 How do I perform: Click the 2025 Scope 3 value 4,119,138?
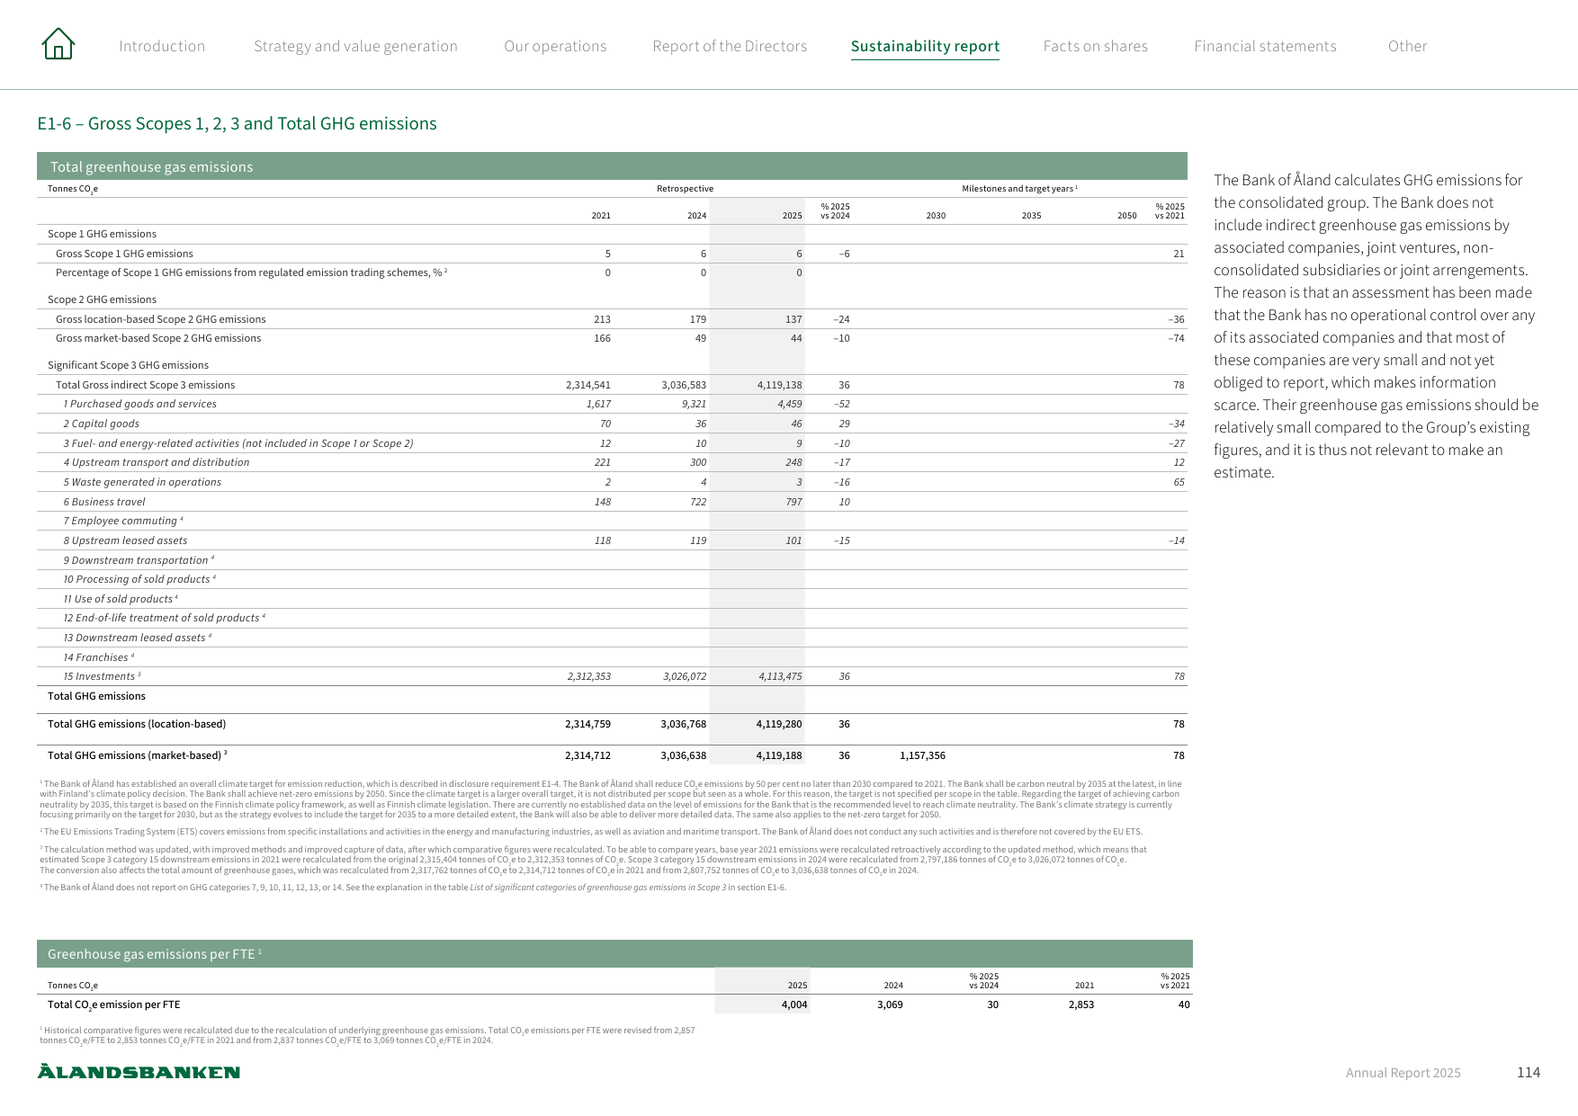(x=779, y=385)
